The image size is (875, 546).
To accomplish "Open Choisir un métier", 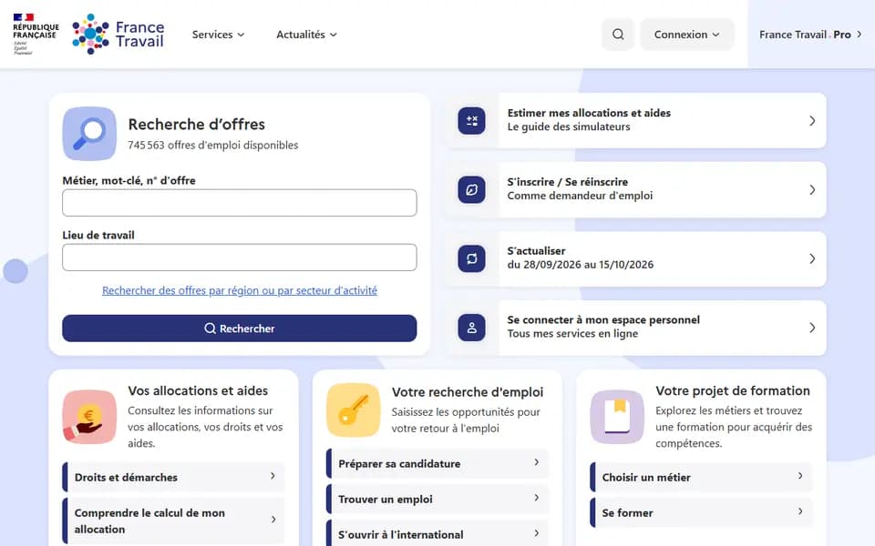I will [x=702, y=478].
